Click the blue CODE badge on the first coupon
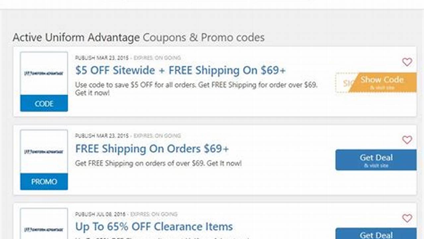The image size is (424, 239). (44, 104)
